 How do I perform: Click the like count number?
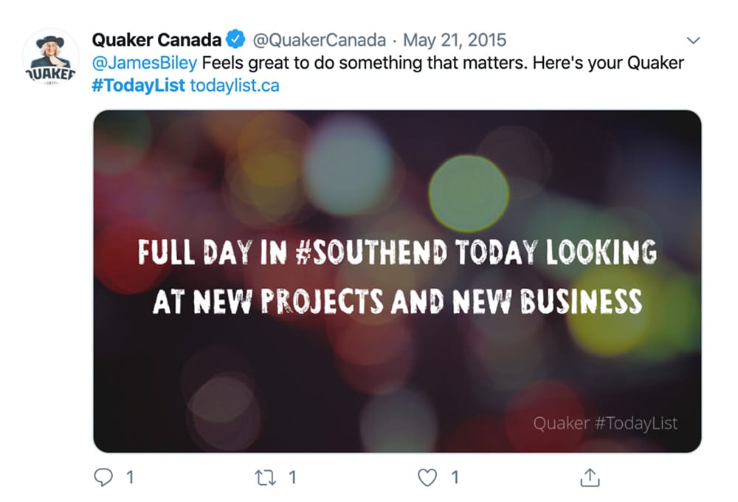click(455, 478)
